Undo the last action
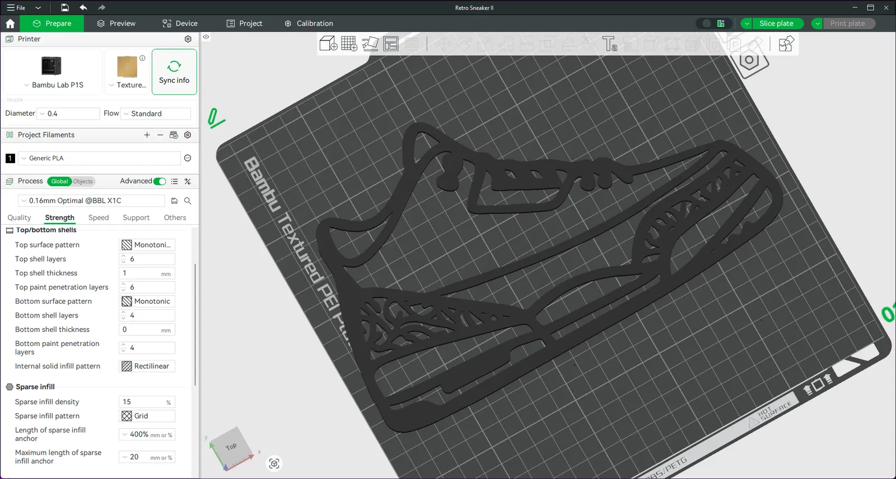896x479 pixels. click(83, 8)
